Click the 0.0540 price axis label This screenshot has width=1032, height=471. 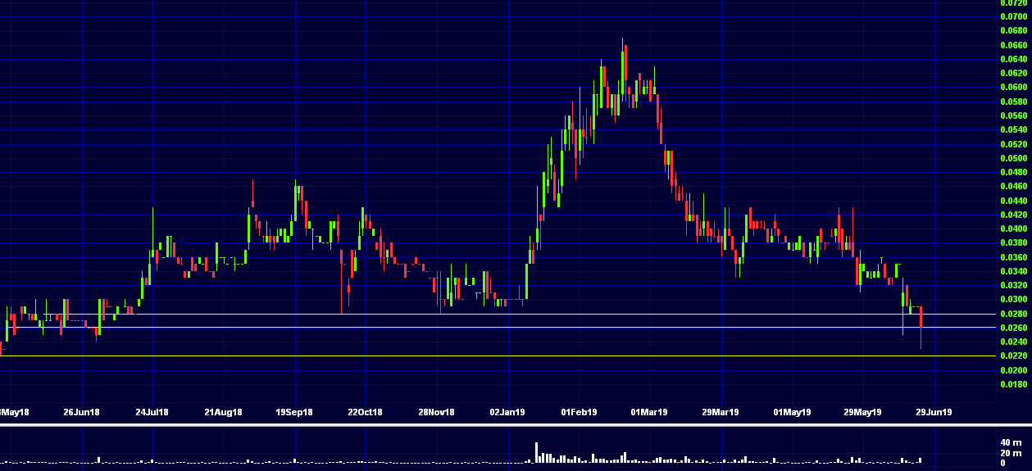[1014, 129]
